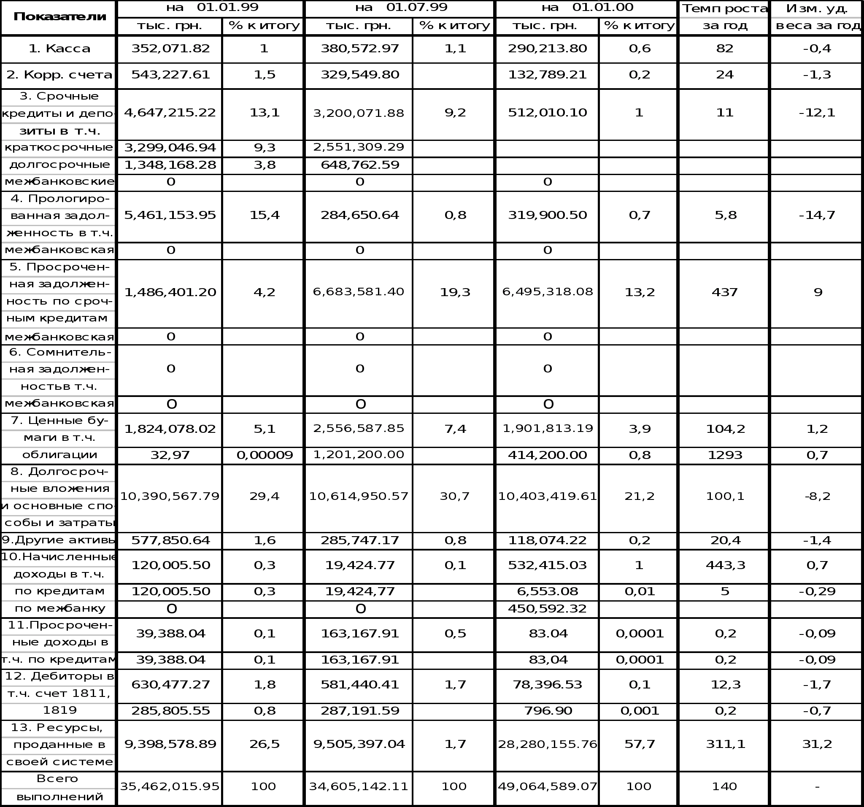Click cell value 4,647,215.22
The height and width of the screenshot is (807, 864).
(170, 113)
